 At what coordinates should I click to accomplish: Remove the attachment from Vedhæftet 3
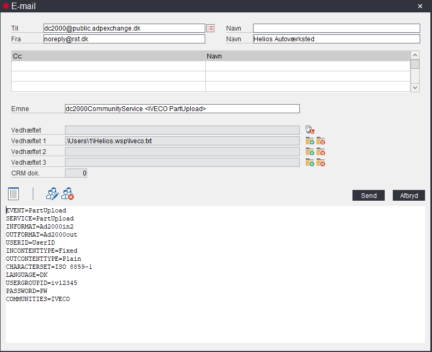[321, 163]
